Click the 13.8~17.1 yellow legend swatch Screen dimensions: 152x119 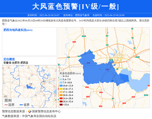coord(61,89)
